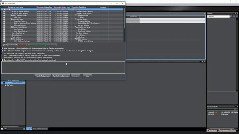Click the Transfer From Controller button

tap(61, 76)
